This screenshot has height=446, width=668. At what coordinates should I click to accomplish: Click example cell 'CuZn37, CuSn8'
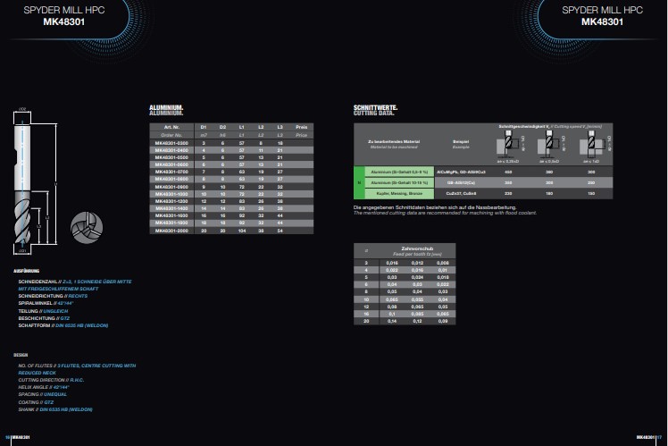tap(461, 194)
